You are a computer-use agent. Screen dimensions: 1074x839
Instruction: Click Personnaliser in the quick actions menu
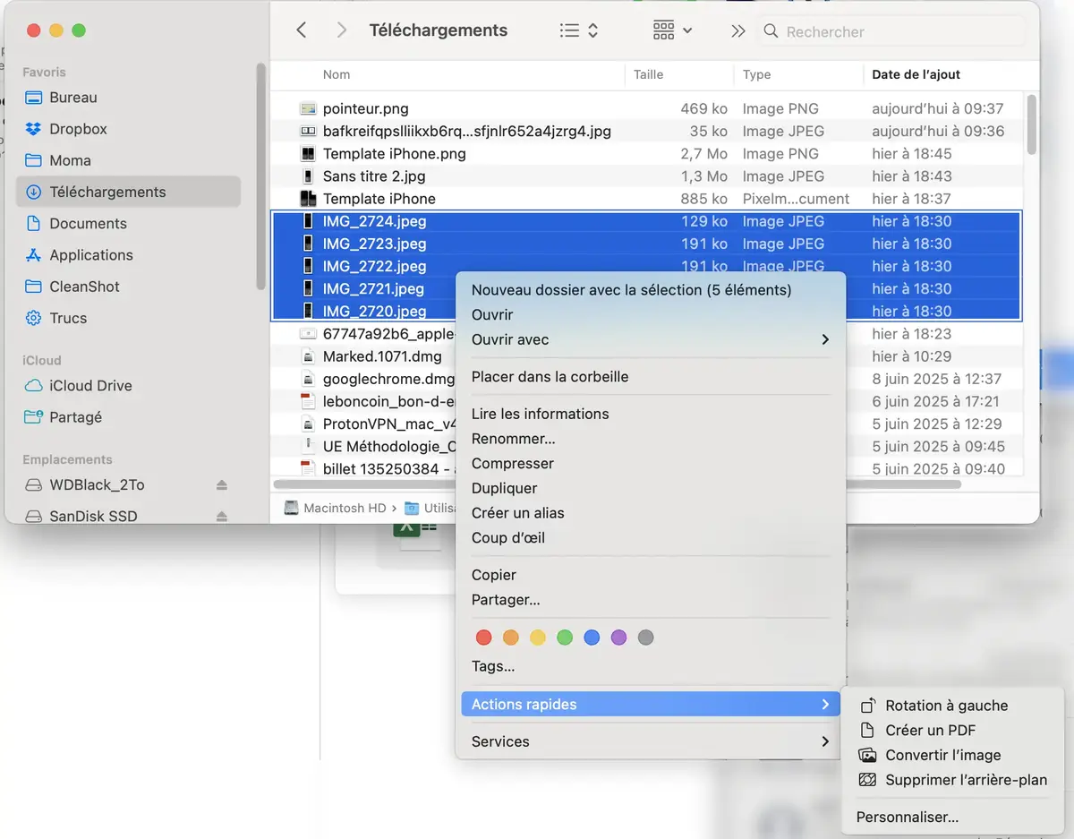click(x=907, y=817)
